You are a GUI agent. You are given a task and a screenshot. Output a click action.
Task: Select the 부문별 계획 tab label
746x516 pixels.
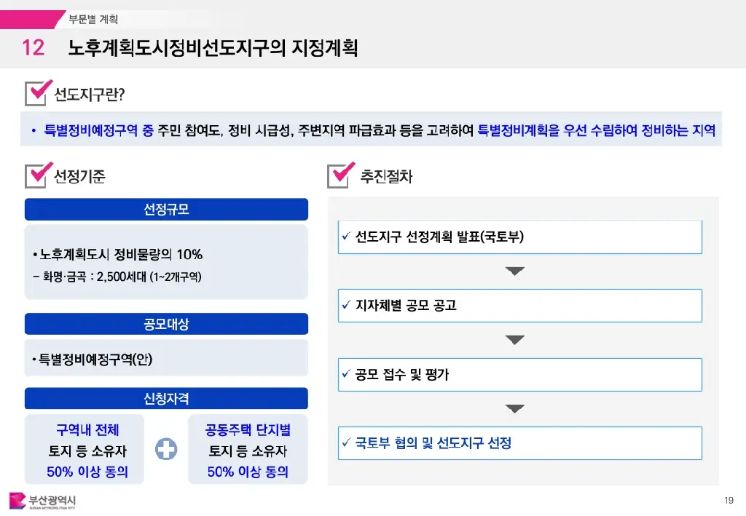[93, 19]
